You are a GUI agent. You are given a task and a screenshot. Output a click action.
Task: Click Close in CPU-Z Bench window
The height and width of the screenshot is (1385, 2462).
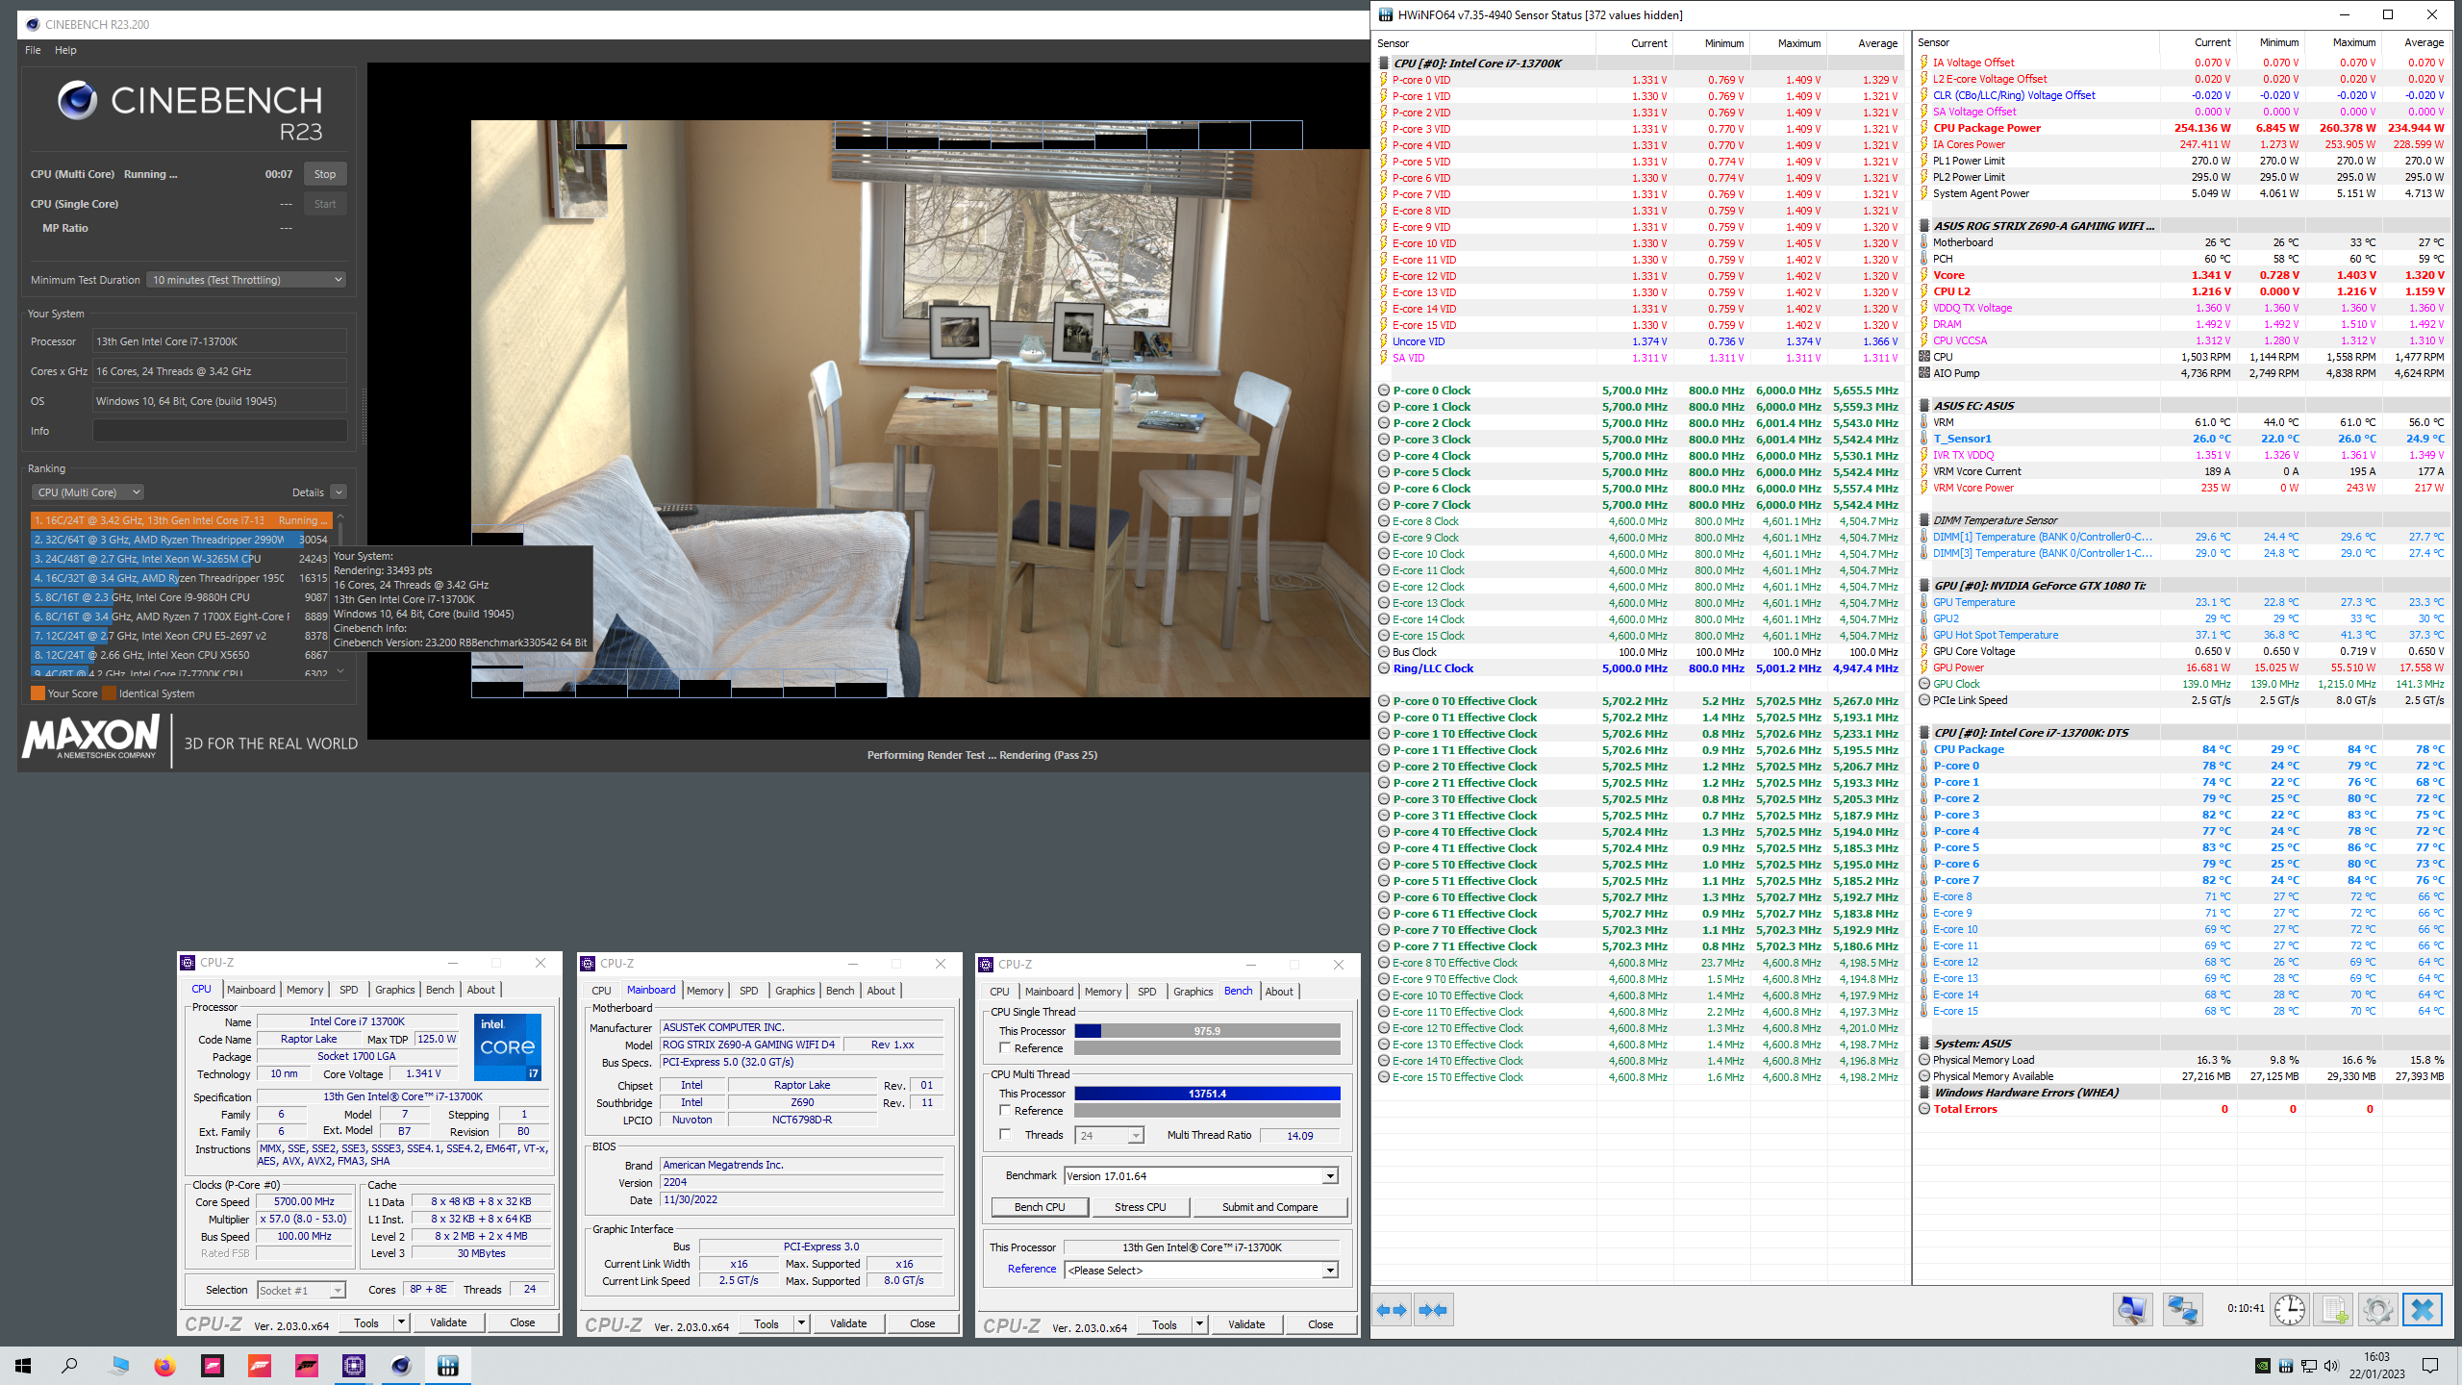point(1320,1324)
